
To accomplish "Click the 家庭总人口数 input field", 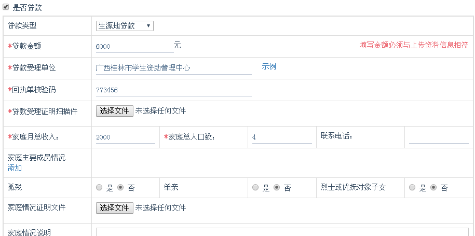I will pos(281,137).
